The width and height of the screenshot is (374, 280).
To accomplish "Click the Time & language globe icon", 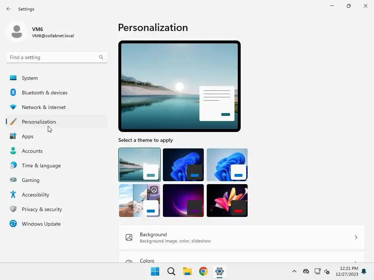I will coord(13,165).
